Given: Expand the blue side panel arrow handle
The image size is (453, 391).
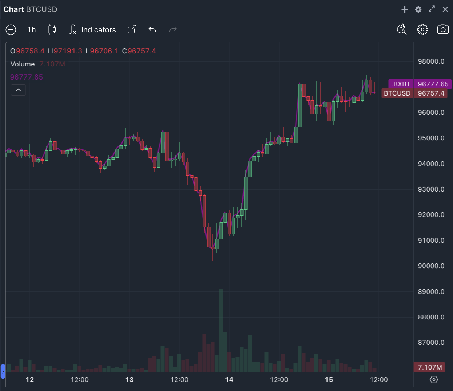Looking at the screenshot, I should (x=3, y=371).
